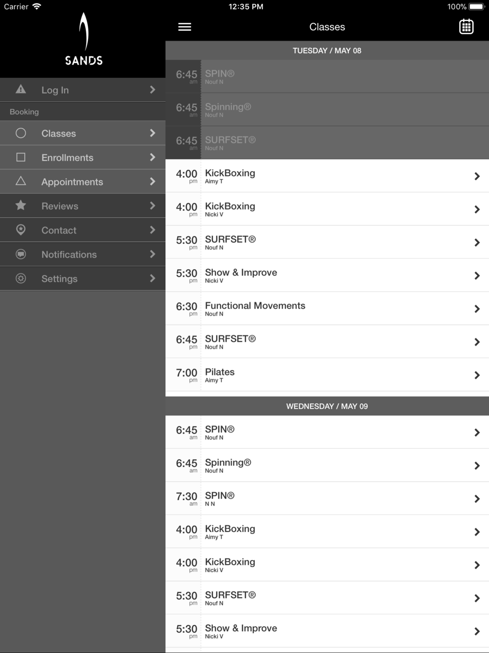489x653 pixels.
Task: Expand the Pilates 7:00 pm class chevron
Action: pos(477,375)
